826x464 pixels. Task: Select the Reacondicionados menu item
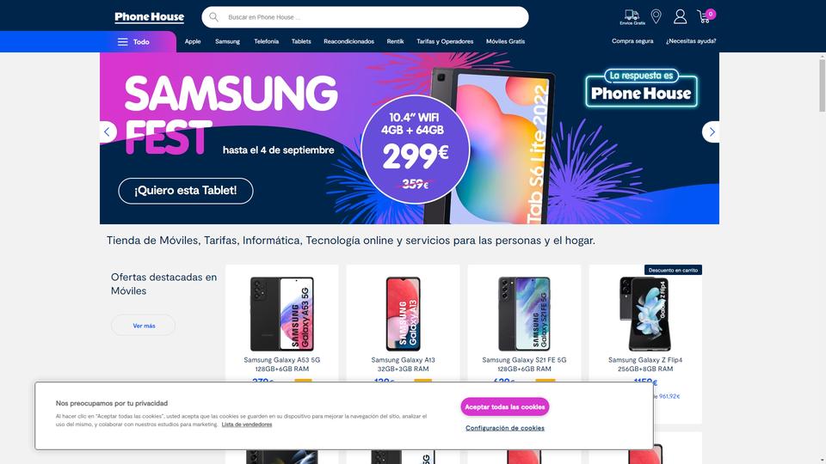point(348,41)
